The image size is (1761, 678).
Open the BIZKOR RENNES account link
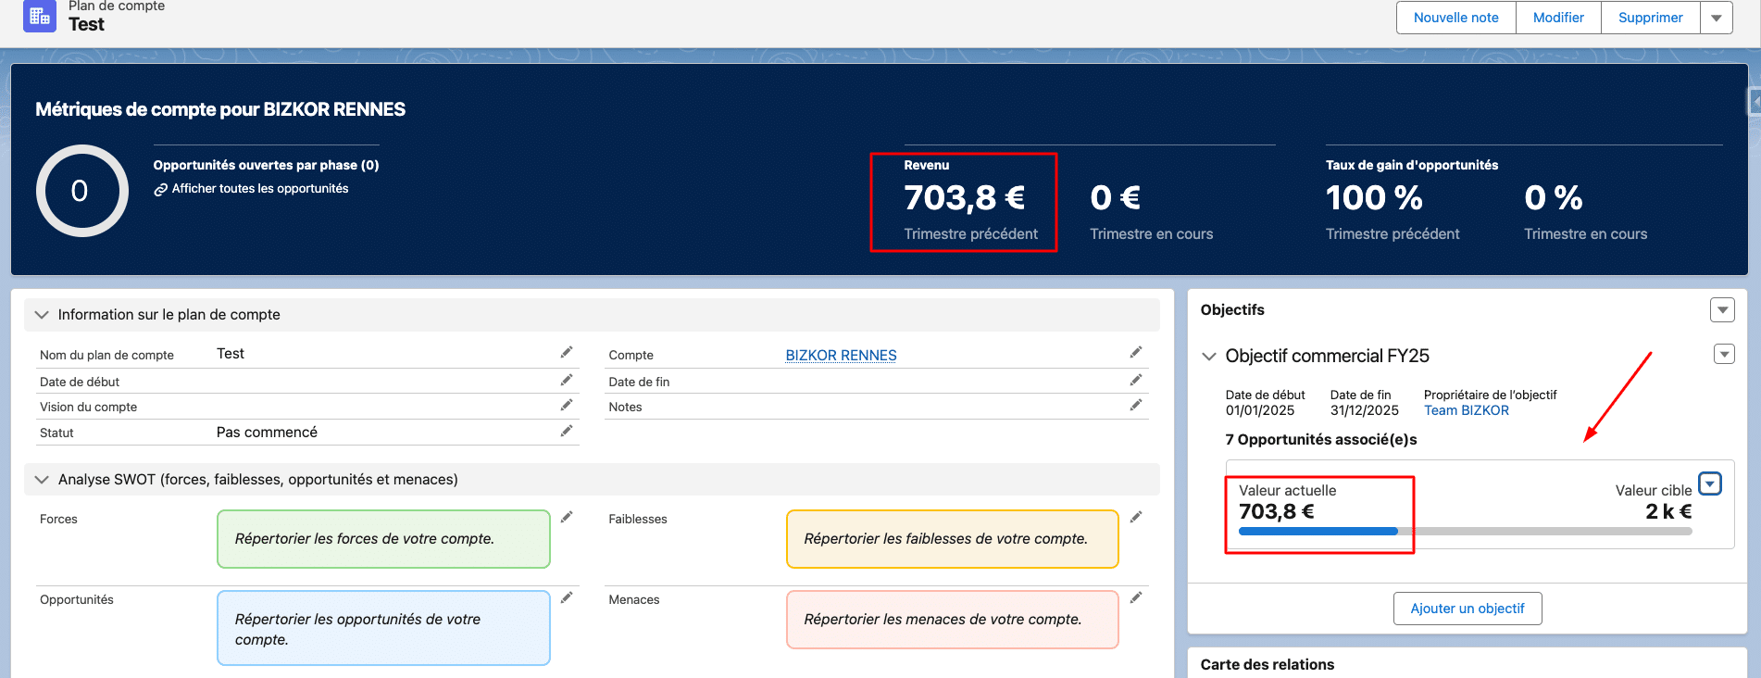[841, 356]
